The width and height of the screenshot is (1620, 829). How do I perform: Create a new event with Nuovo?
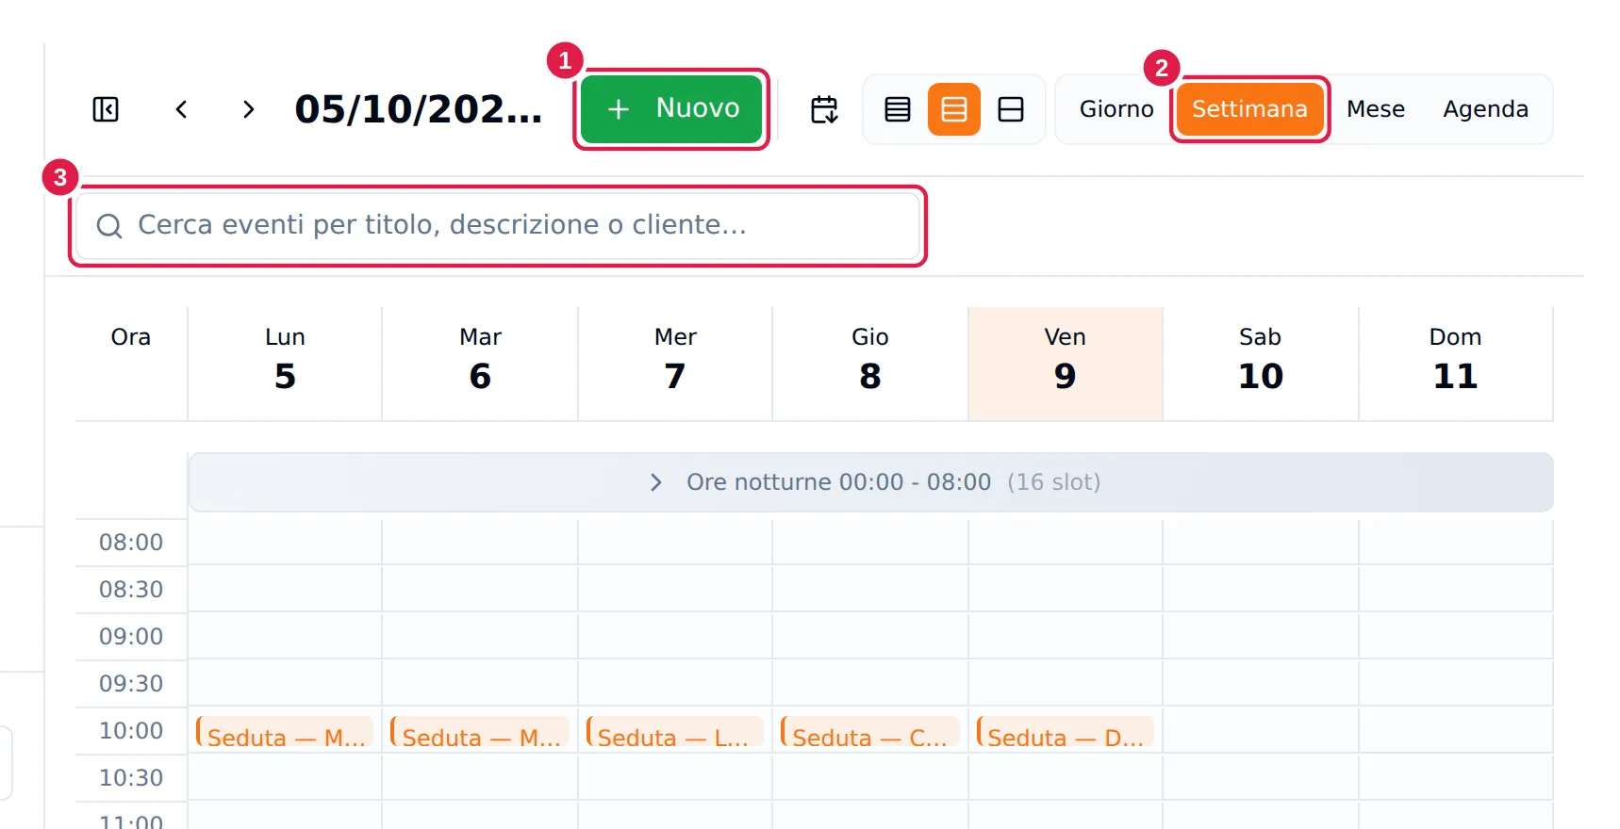coord(671,109)
